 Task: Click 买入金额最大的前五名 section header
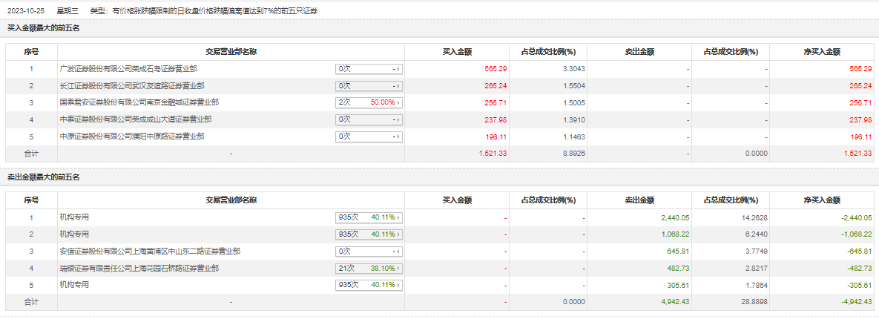click(x=43, y=27)
